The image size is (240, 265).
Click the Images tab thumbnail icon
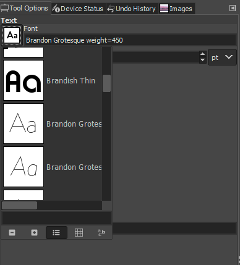(x=164, y=9)
